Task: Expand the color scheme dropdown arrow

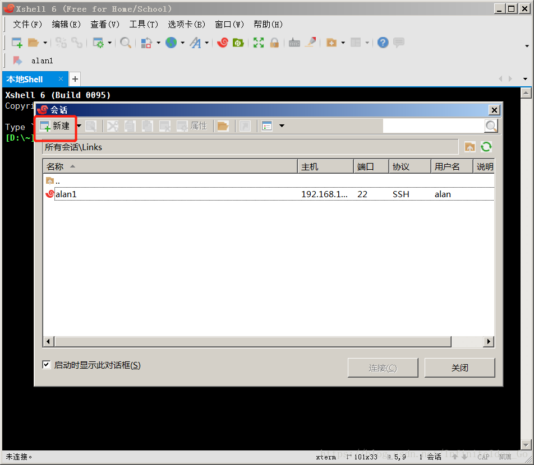Action: click(x=158, y=43)
